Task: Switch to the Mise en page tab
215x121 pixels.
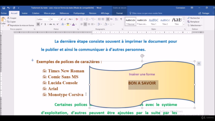Action: [x=49, y=13]
